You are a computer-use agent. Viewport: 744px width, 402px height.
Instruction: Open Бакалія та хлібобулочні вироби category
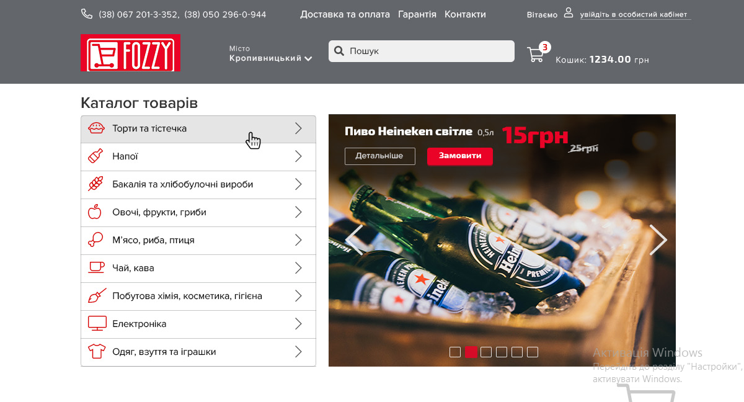point(198,185)
